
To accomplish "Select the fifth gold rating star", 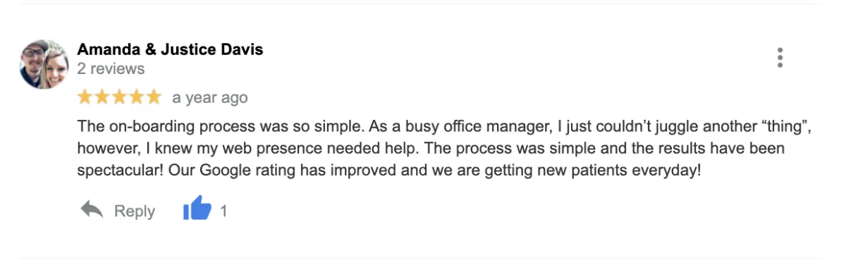I will pyautogui.click(x=153, y=97).
